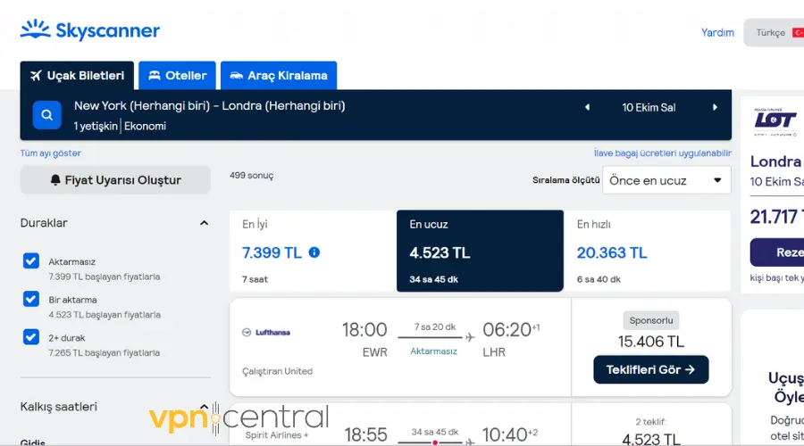
Task: Select the Uçak Biletleri tab
Action: (77, 76)
